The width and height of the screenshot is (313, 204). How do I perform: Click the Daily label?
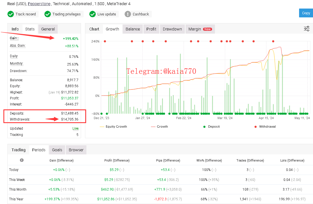point(14,56)
